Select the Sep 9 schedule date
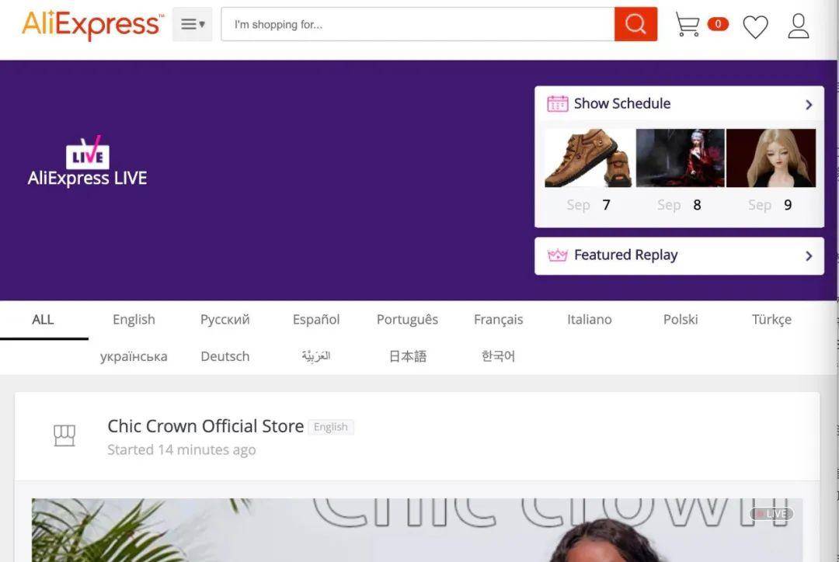 771,205
